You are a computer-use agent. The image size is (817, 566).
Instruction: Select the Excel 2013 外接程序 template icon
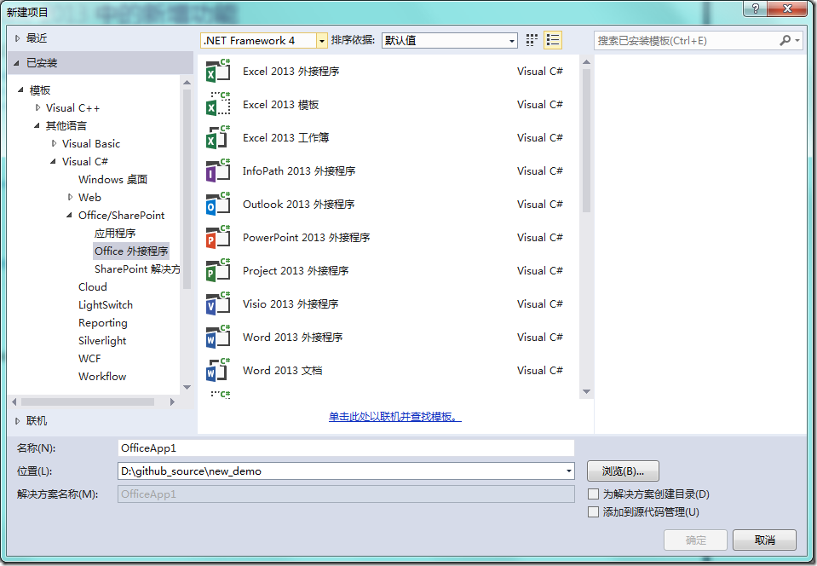point(218,71)
